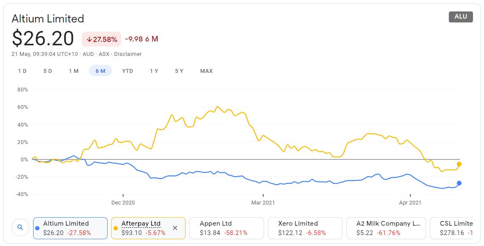Switch chart to MAX range
This screenshot has height=246, width=484.
206,71
